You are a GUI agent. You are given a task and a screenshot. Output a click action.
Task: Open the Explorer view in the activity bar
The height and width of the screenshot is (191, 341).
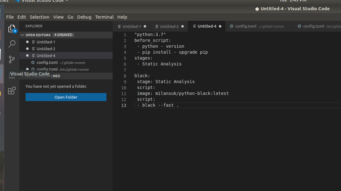pyautogui.click(x=12, y=28)
